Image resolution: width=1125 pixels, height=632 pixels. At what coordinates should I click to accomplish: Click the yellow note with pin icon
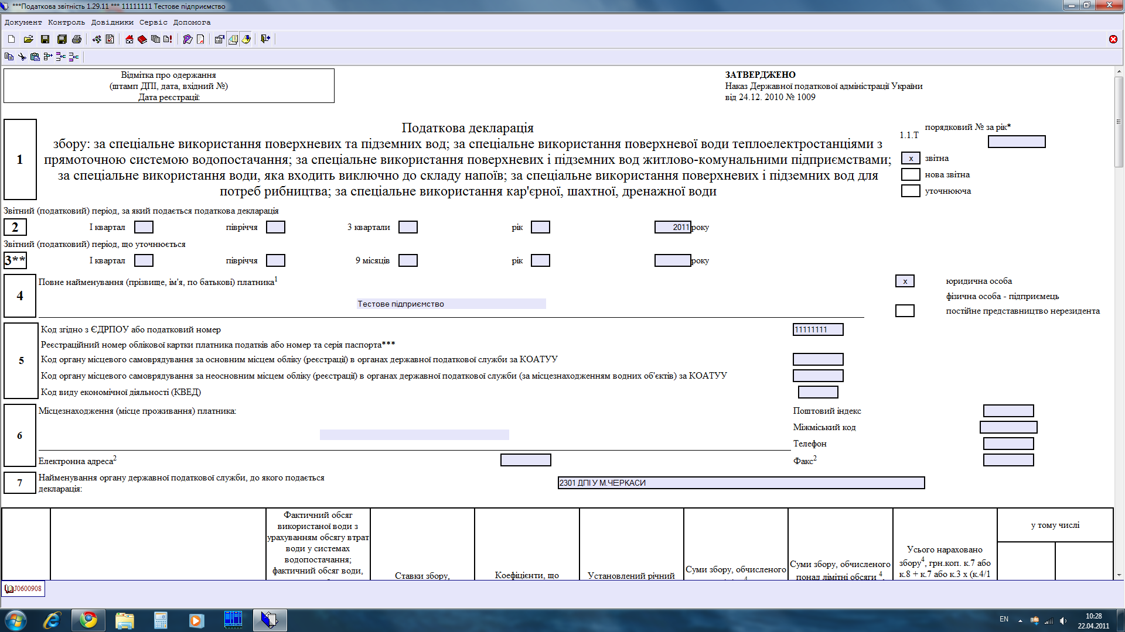tap(246, 39)
